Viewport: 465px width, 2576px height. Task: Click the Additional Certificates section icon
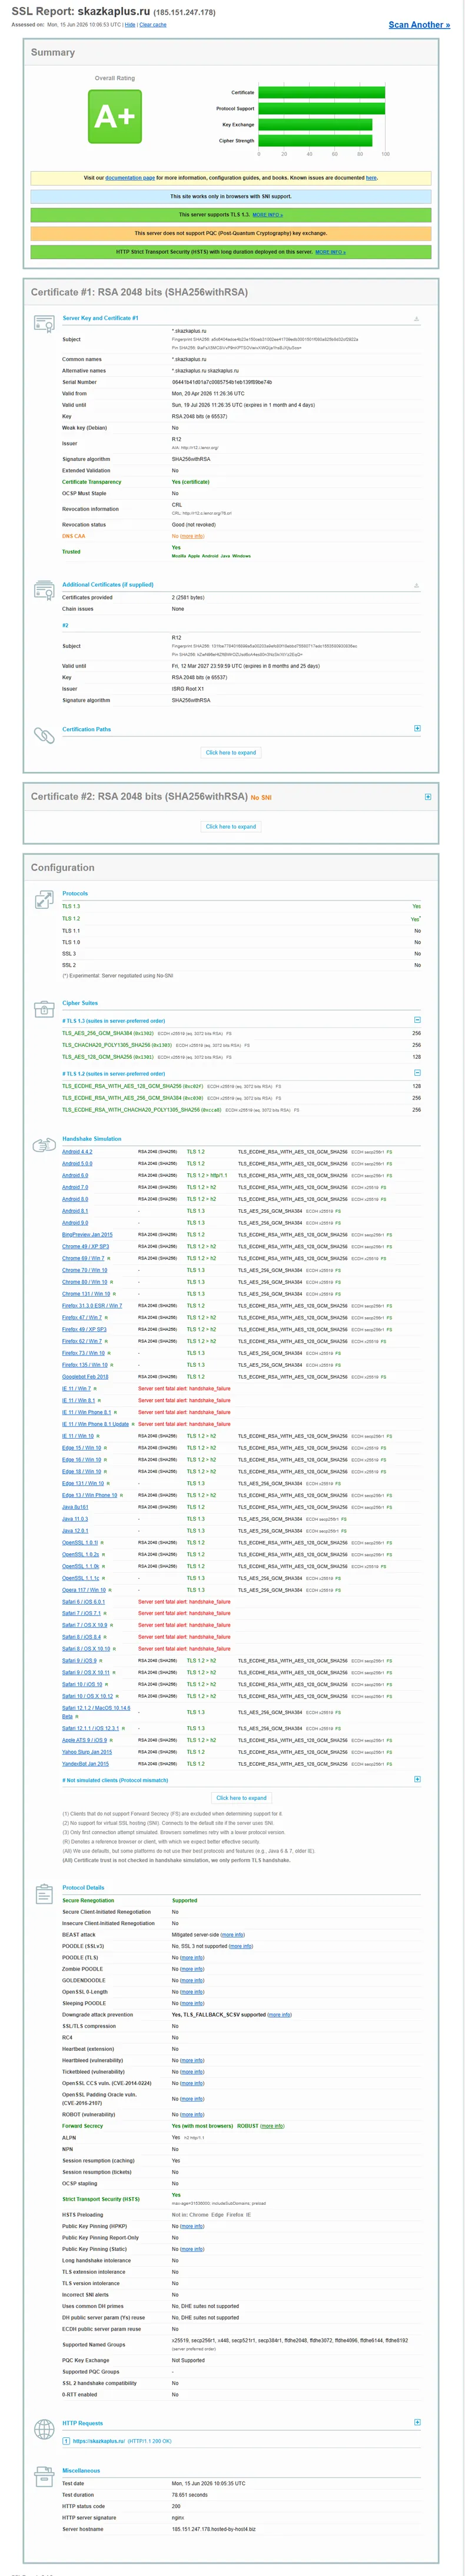(x=44, y=591)
